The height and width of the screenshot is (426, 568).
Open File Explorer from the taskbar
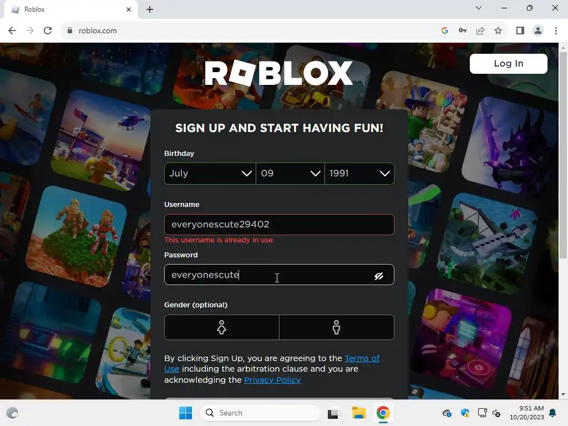tap(359, 413)
